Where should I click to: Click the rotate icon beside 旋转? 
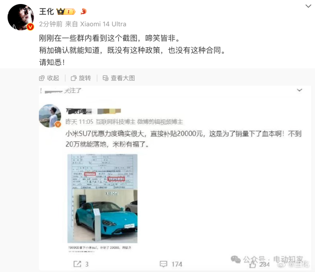(74, 78)
